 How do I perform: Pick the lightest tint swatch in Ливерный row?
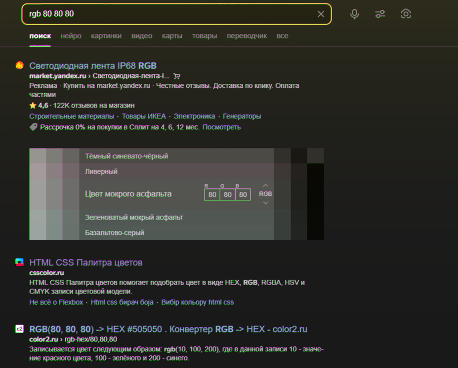point(38,171)
